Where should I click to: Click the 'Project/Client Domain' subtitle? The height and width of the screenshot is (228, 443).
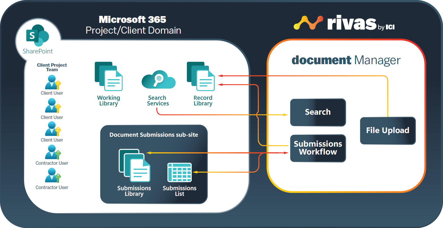[133, 30]
